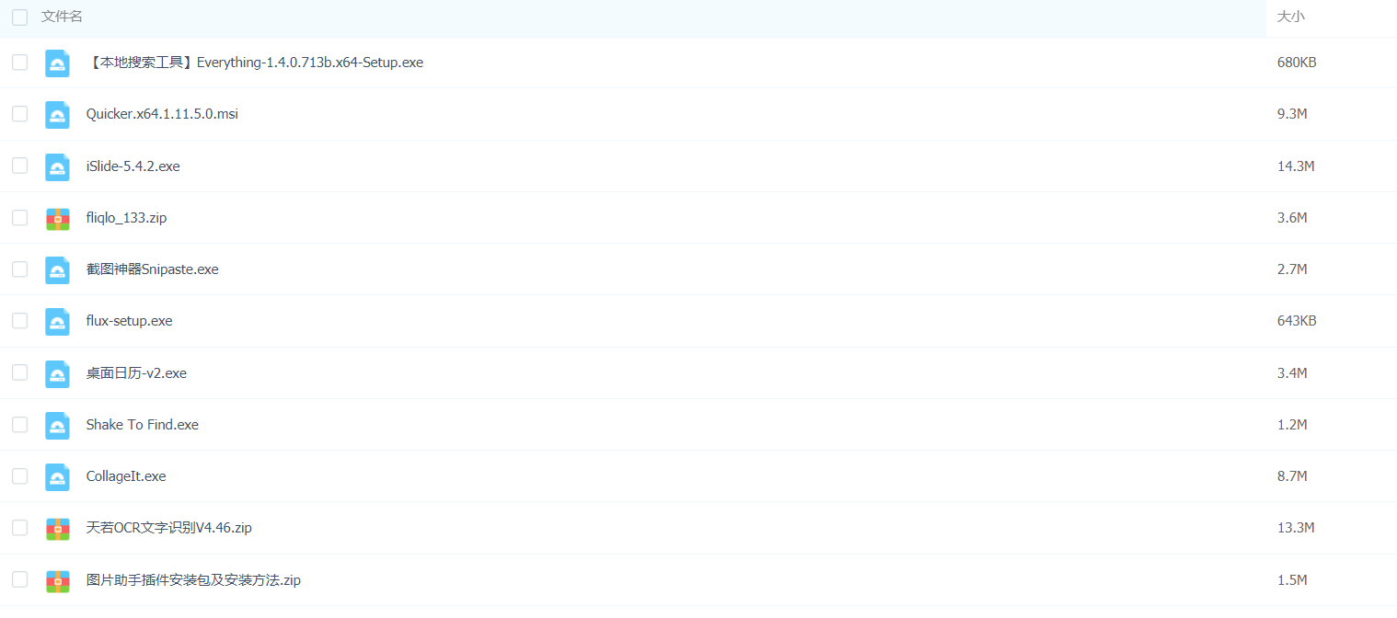The width and height of the screenshot is (1397, 618).
Task: Check the fliqlo_133.zip row checkbox
Action: [19, 218]
